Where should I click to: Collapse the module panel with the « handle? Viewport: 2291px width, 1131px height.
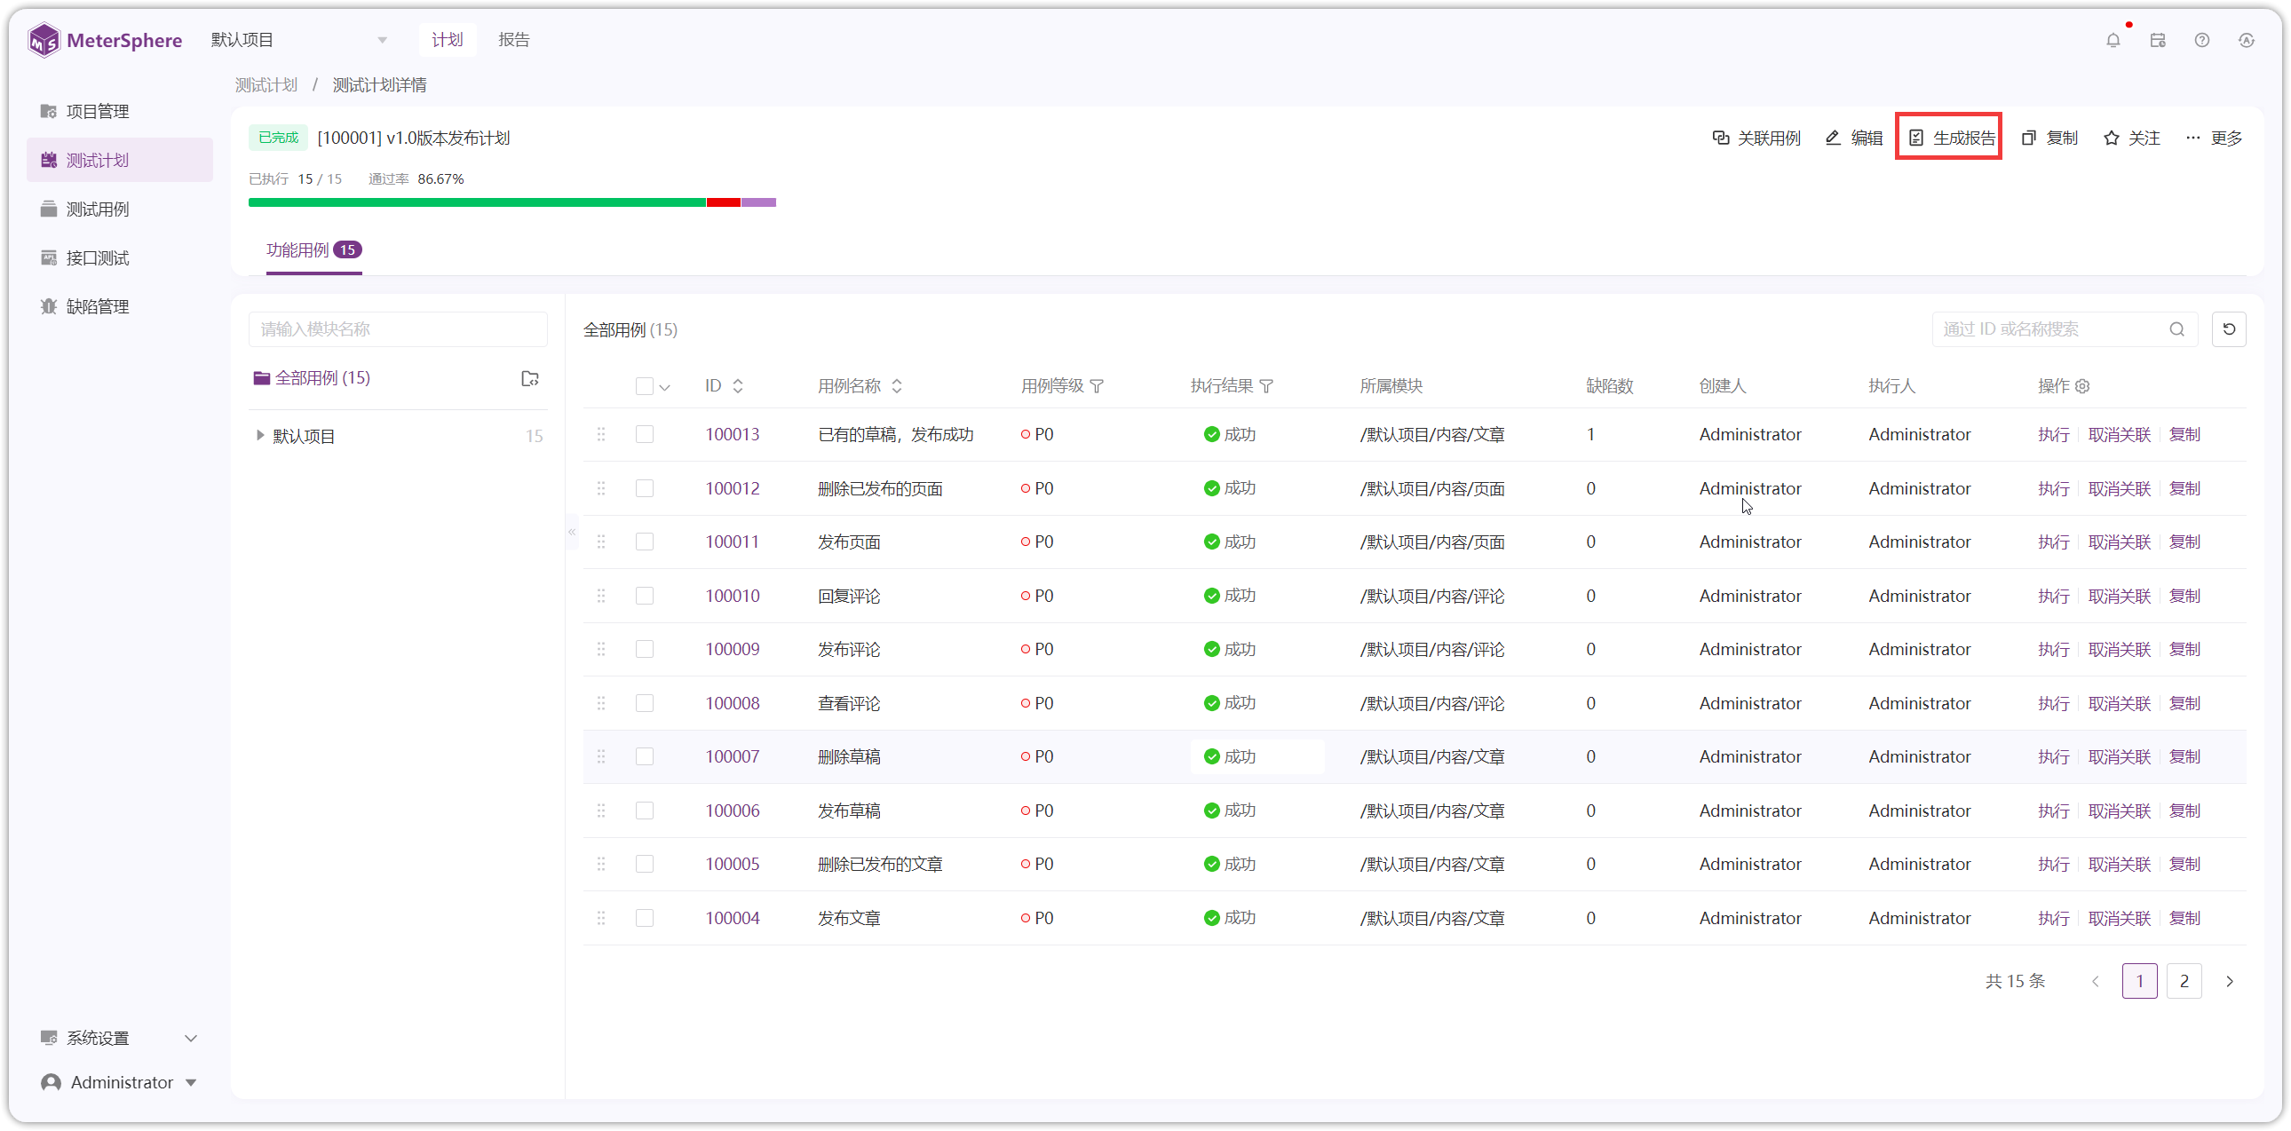[572, 532]
